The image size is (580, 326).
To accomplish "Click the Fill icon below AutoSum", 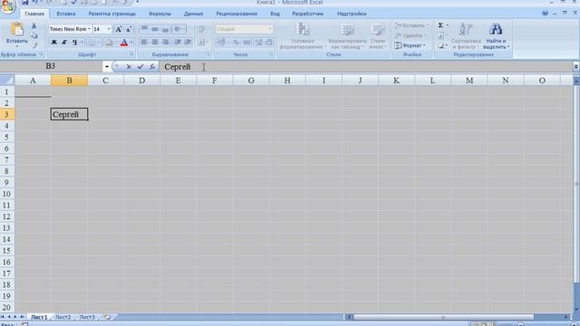I will tap(441, 36).
